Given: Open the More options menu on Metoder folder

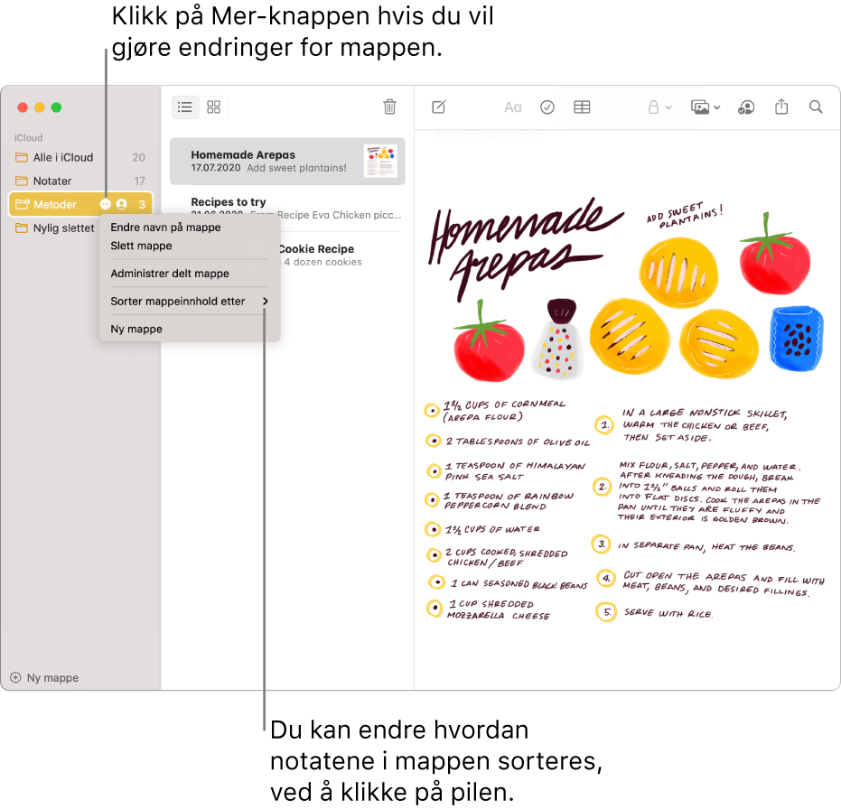Looking at the screenshot, I should click(x=107, y=204).
